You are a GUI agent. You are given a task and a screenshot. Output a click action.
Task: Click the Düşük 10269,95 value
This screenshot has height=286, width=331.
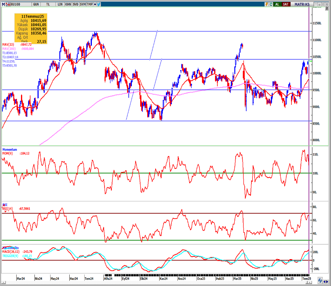point(38,29)
